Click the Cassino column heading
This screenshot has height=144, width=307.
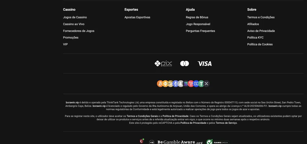coord(69,10)
